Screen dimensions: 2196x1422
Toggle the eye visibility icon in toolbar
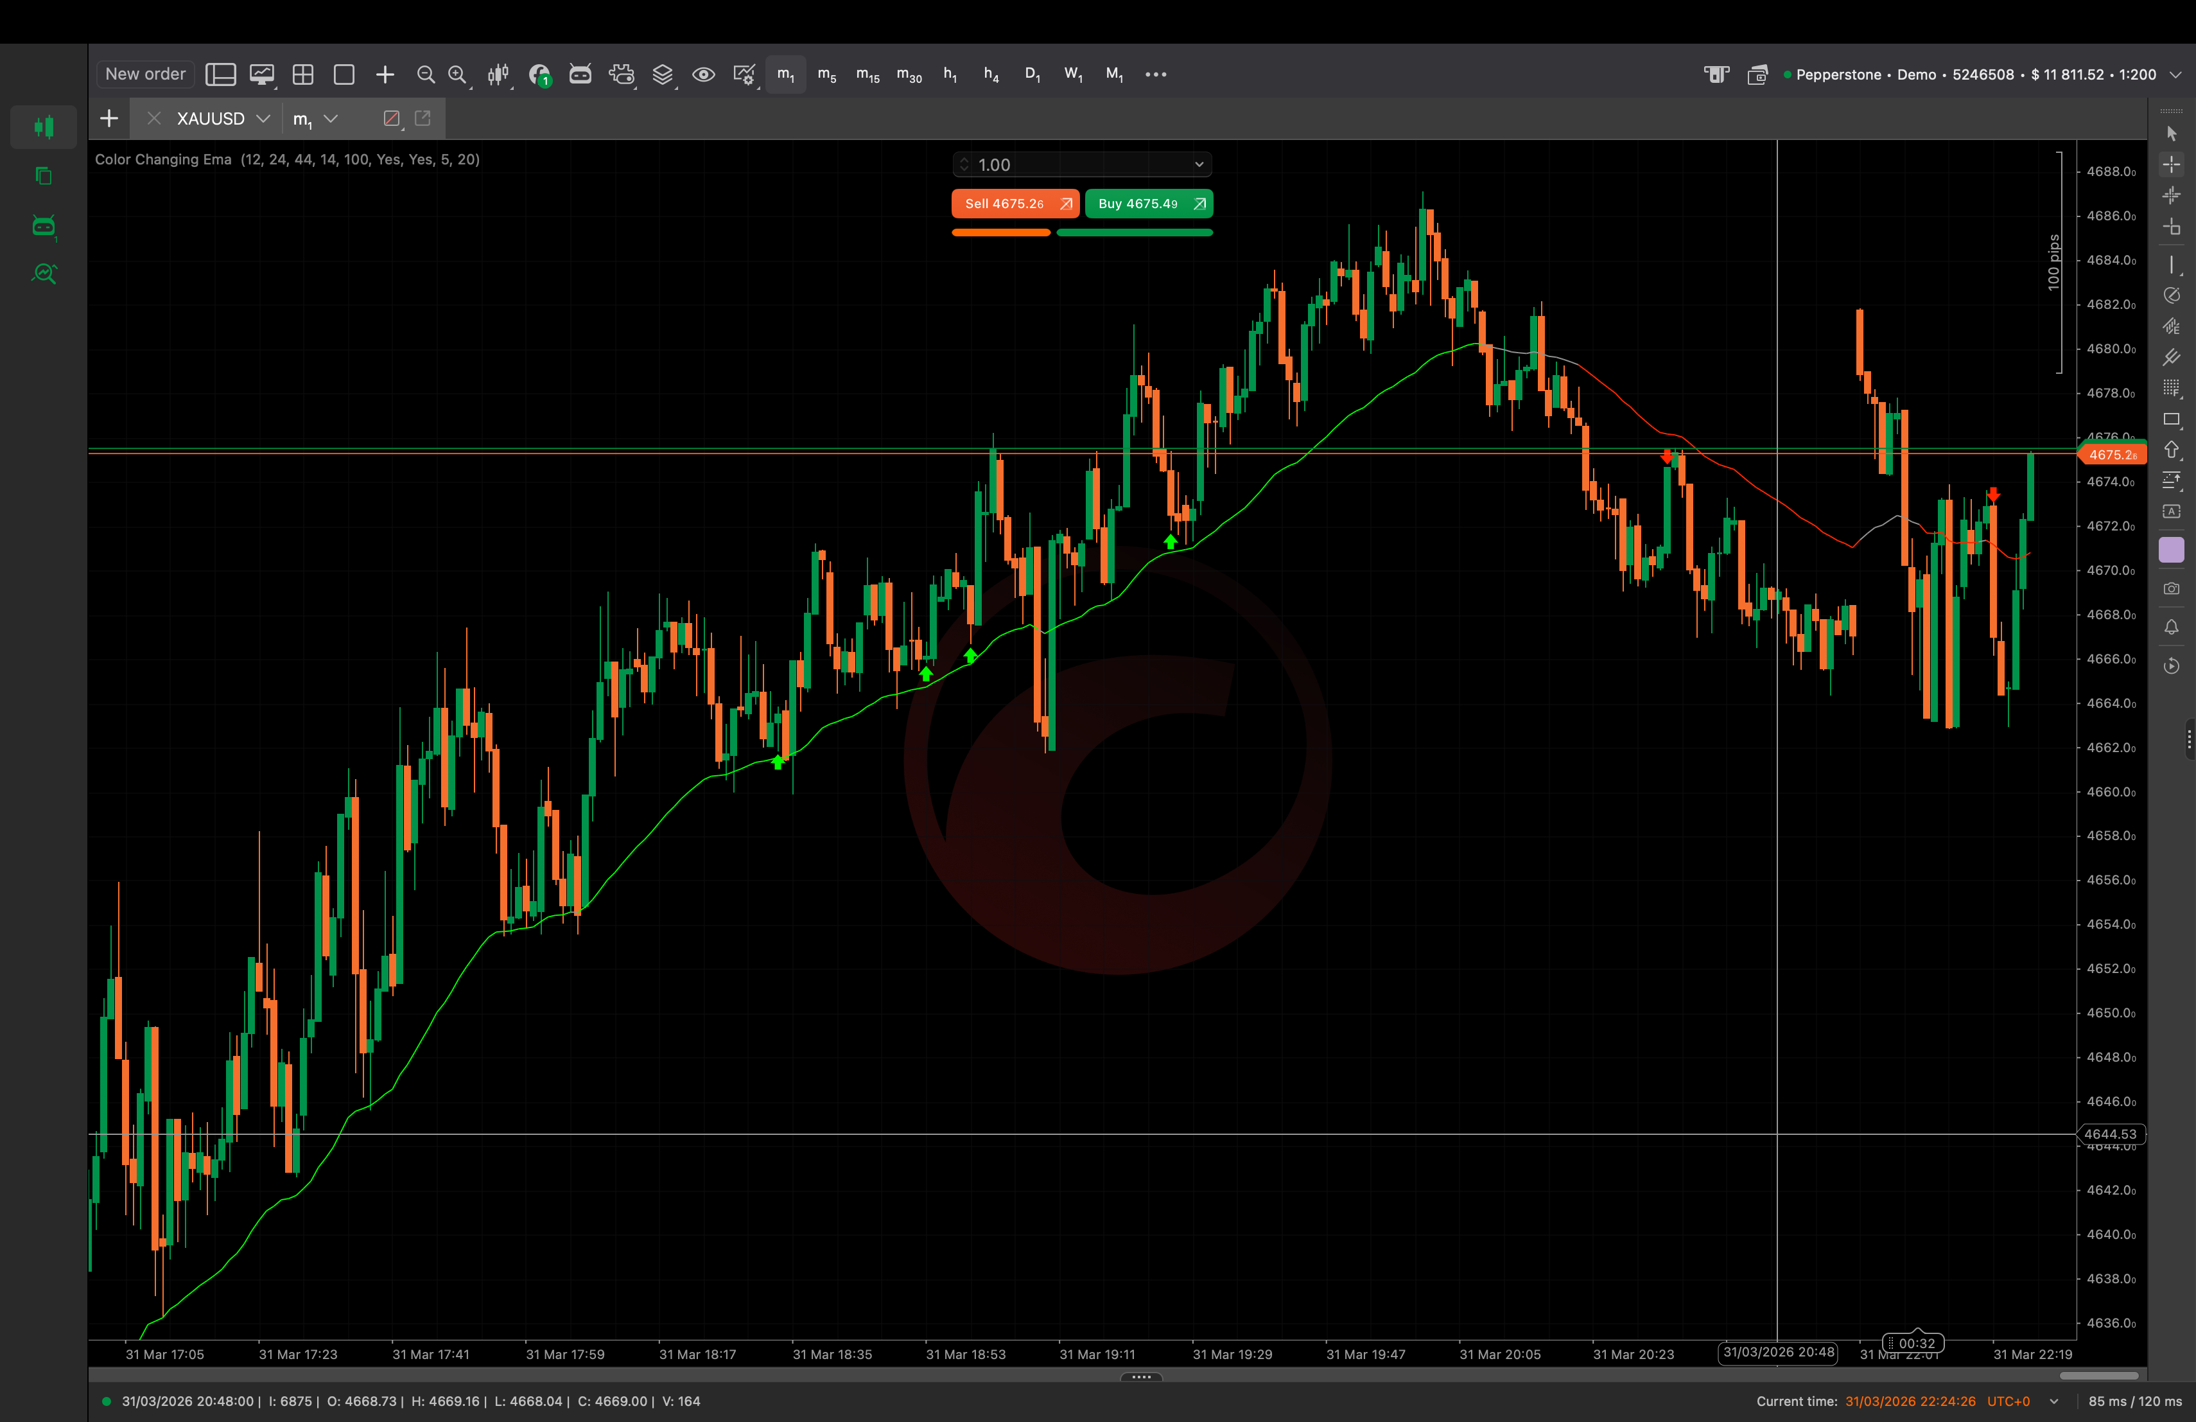[x=703, y=75]
